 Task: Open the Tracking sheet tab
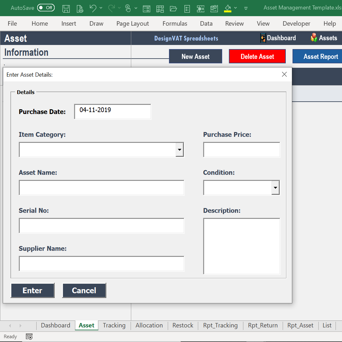tap(114, 325)
